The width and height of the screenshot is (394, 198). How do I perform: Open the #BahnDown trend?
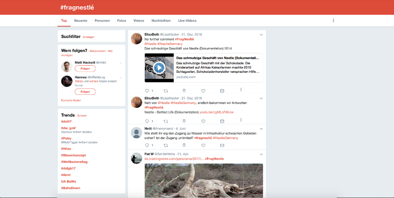tap(71, 188)
